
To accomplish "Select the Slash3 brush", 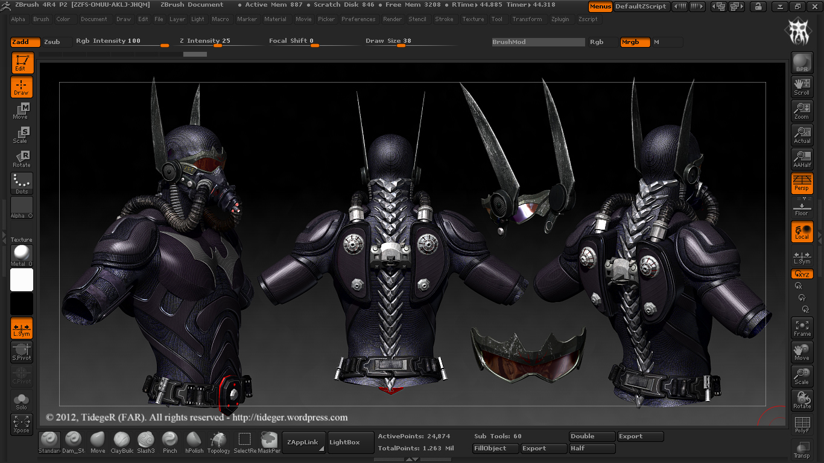I will [146, 443].
